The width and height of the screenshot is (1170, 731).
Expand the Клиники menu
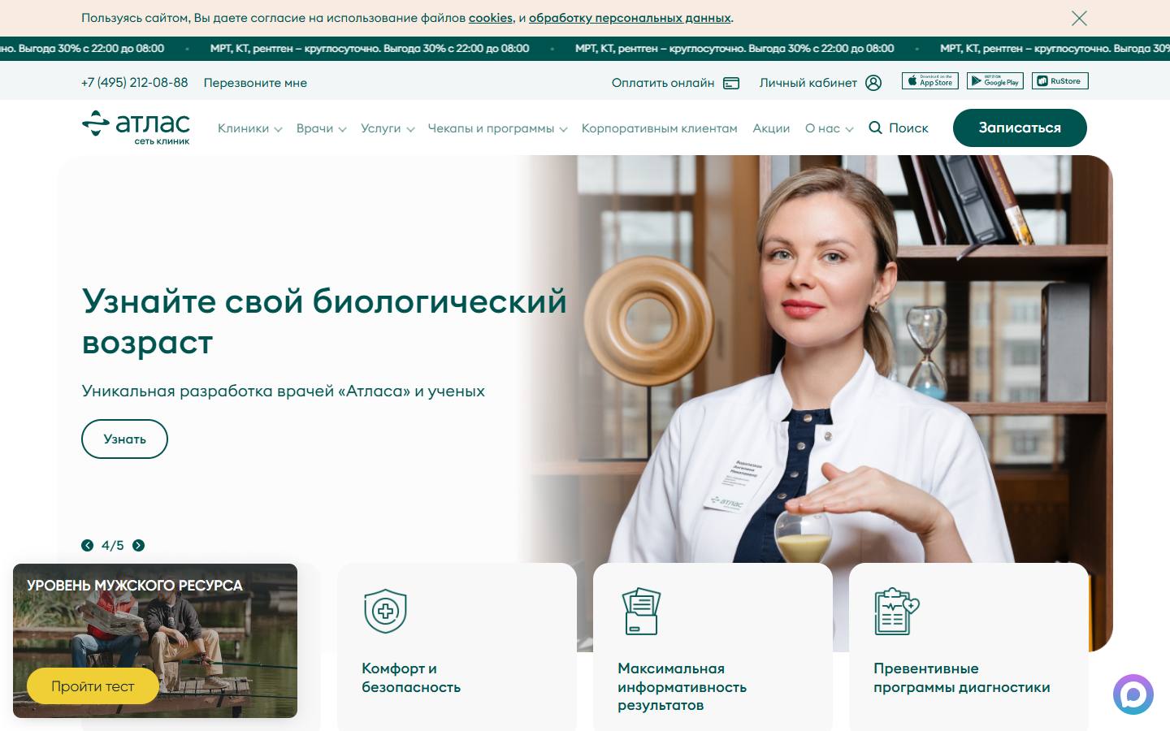(249, 128)
